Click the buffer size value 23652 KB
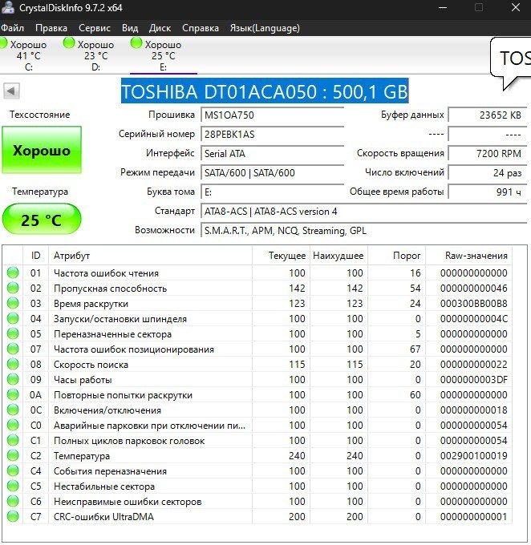The width and height of the screenshot is (531, 545). (488, 115)
